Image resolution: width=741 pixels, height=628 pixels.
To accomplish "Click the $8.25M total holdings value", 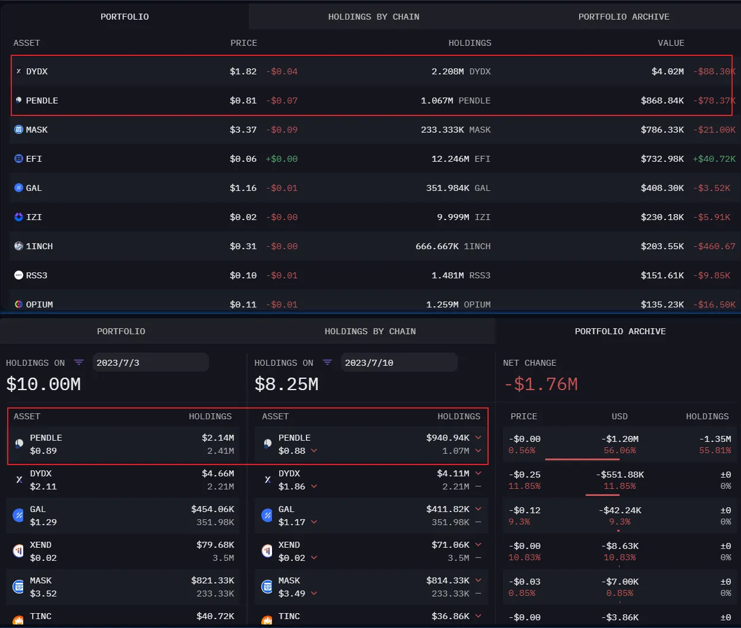I will (286, 384).
